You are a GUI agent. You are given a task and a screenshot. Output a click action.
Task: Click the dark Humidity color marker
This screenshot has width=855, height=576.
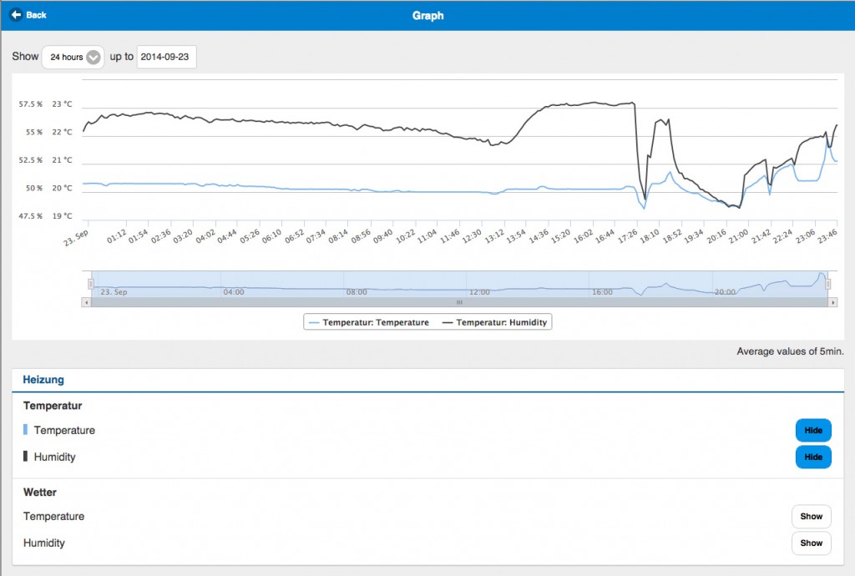(26, 457)
